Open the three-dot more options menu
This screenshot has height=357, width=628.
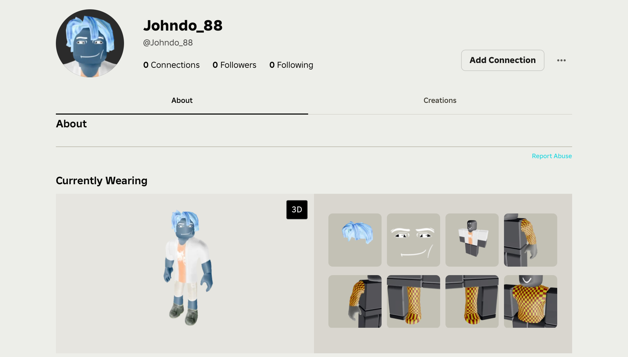point(561,60)
